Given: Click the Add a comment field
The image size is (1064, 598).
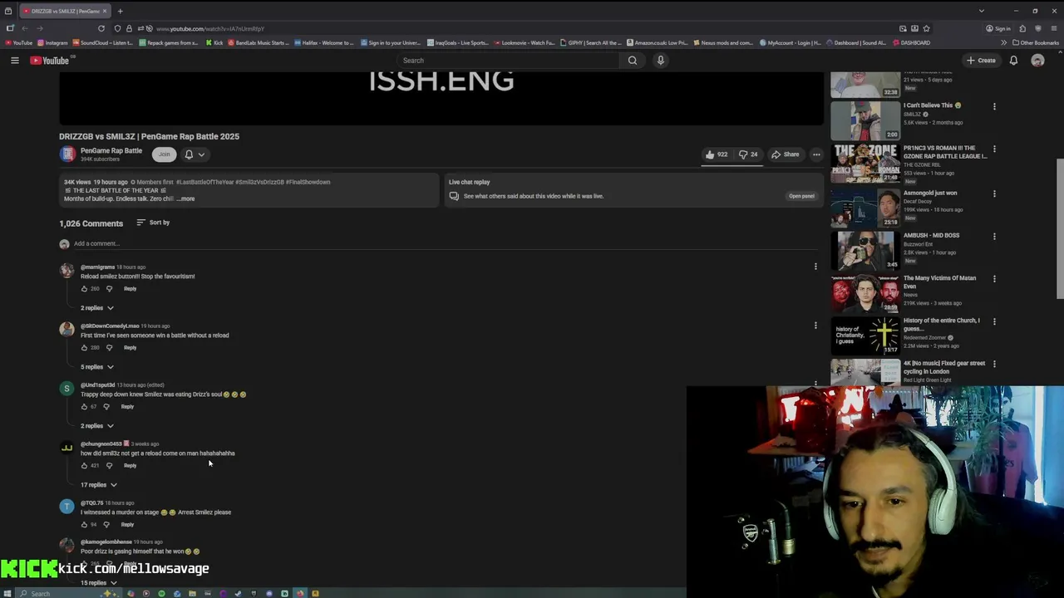Looking at the screenshot, I should [445, 243].
